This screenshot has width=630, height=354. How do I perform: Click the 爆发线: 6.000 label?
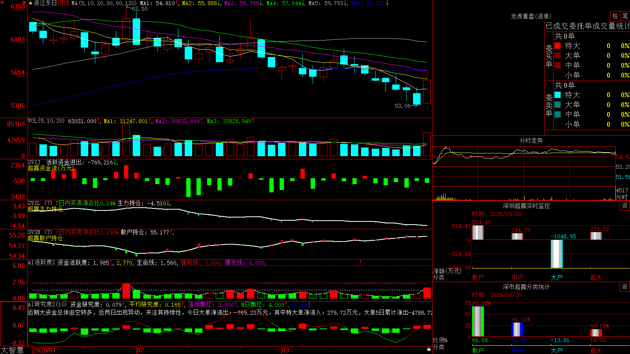pos(245,262)
